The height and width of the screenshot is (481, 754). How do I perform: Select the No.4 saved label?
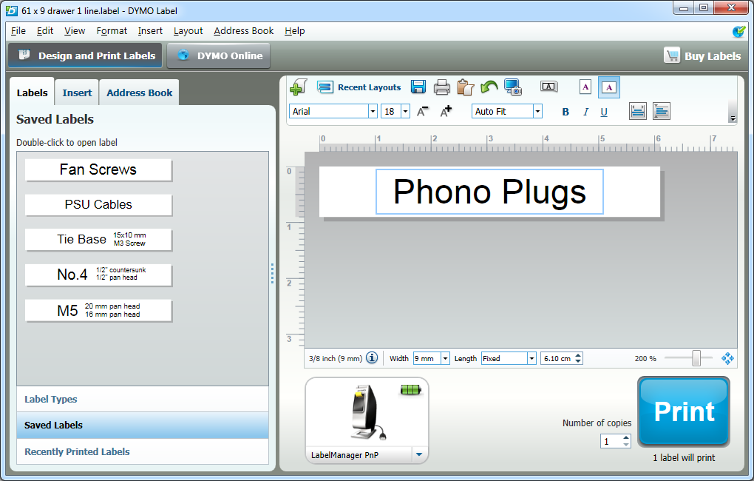98,275
